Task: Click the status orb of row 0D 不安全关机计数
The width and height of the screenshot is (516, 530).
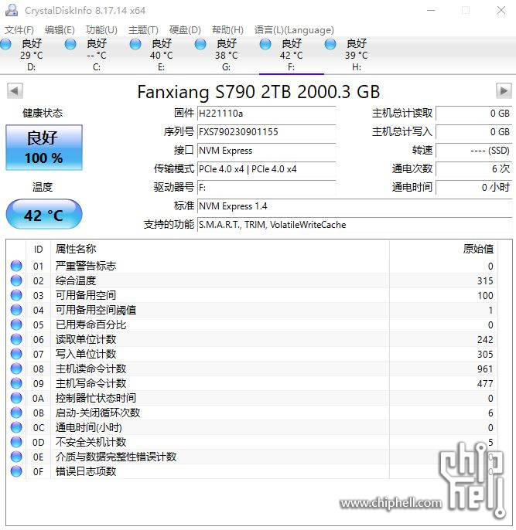Action: point(16,442)
